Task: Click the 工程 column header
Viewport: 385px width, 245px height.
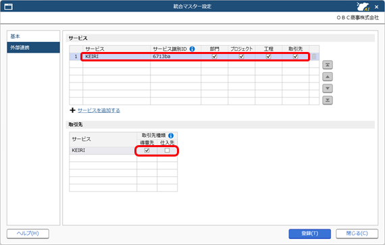Action: tap(268, 49)
